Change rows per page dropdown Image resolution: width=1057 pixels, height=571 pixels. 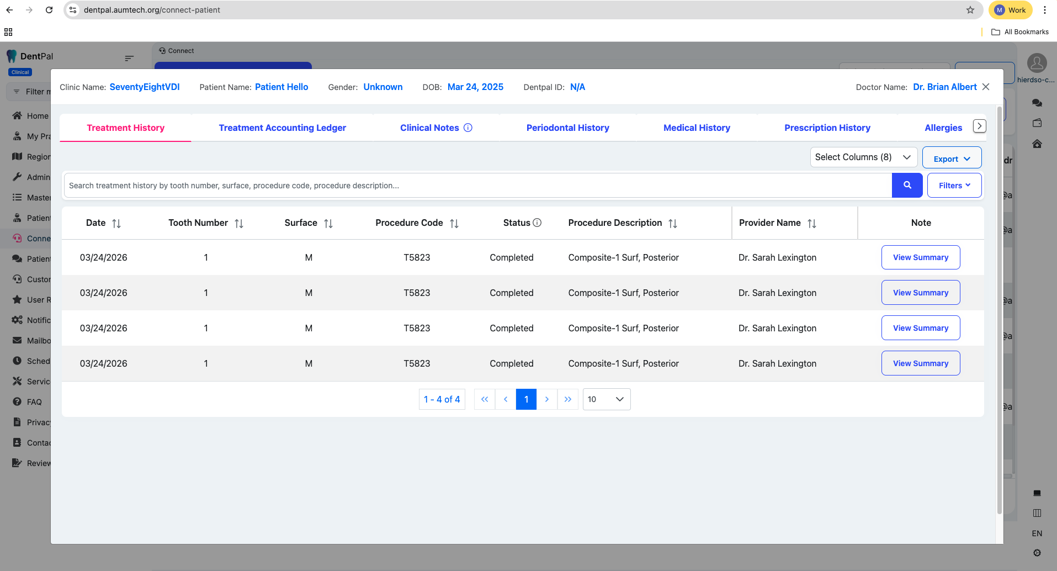[606, 399]
